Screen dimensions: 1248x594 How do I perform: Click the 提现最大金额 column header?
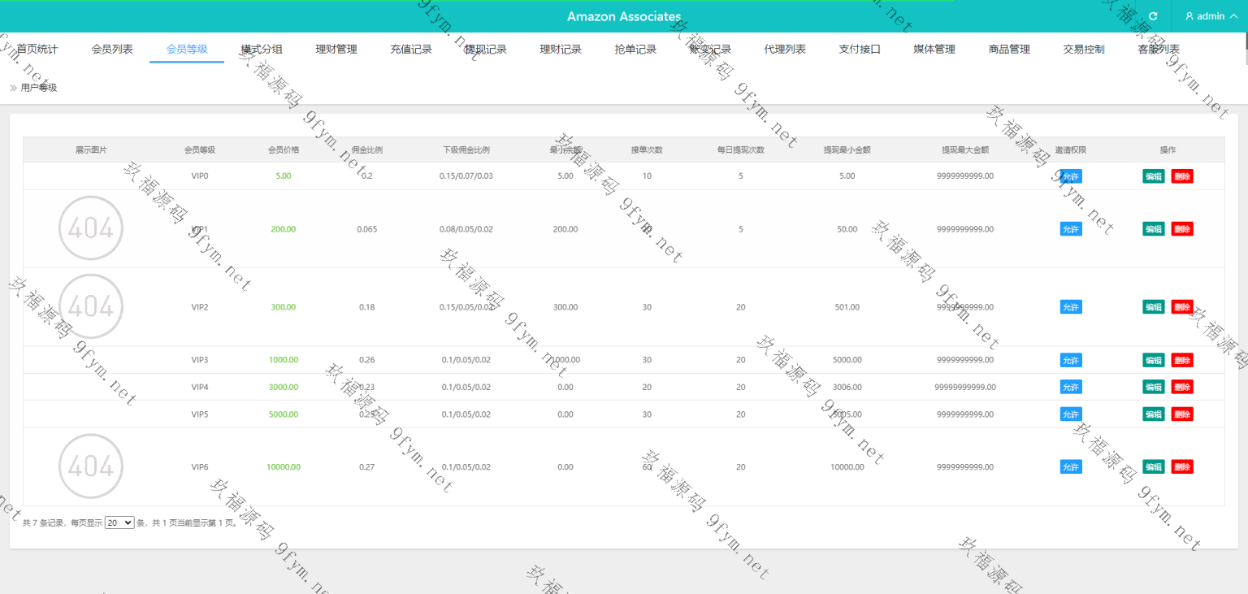tap(965, 150)
